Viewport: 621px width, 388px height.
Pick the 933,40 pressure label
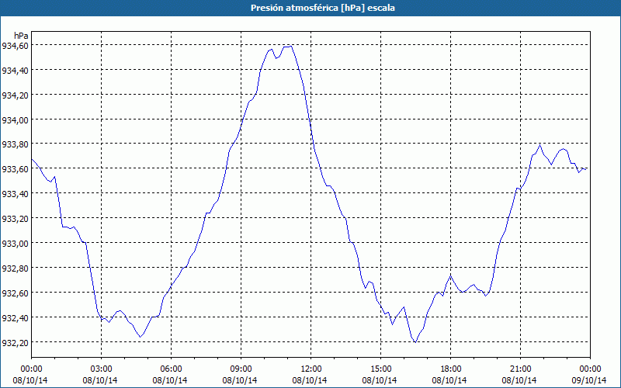pos(15,194)
